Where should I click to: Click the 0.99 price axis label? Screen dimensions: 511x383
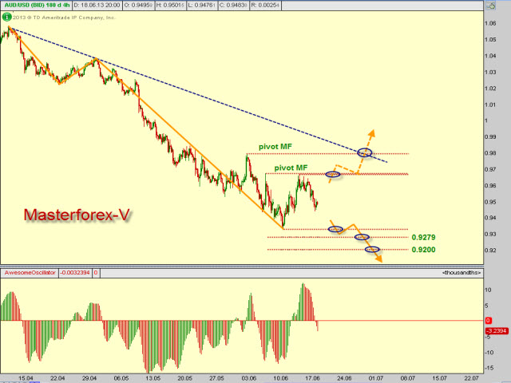pos(490,136)
